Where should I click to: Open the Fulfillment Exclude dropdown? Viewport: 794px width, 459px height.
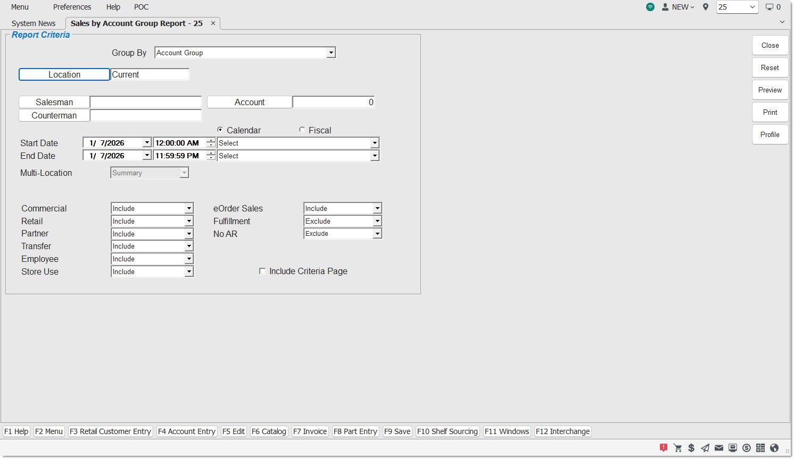377,221
